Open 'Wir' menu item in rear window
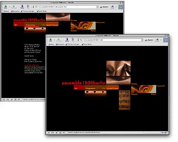This screenshot has height=142, width=178. pyautogui.click(x=16, y=25)
